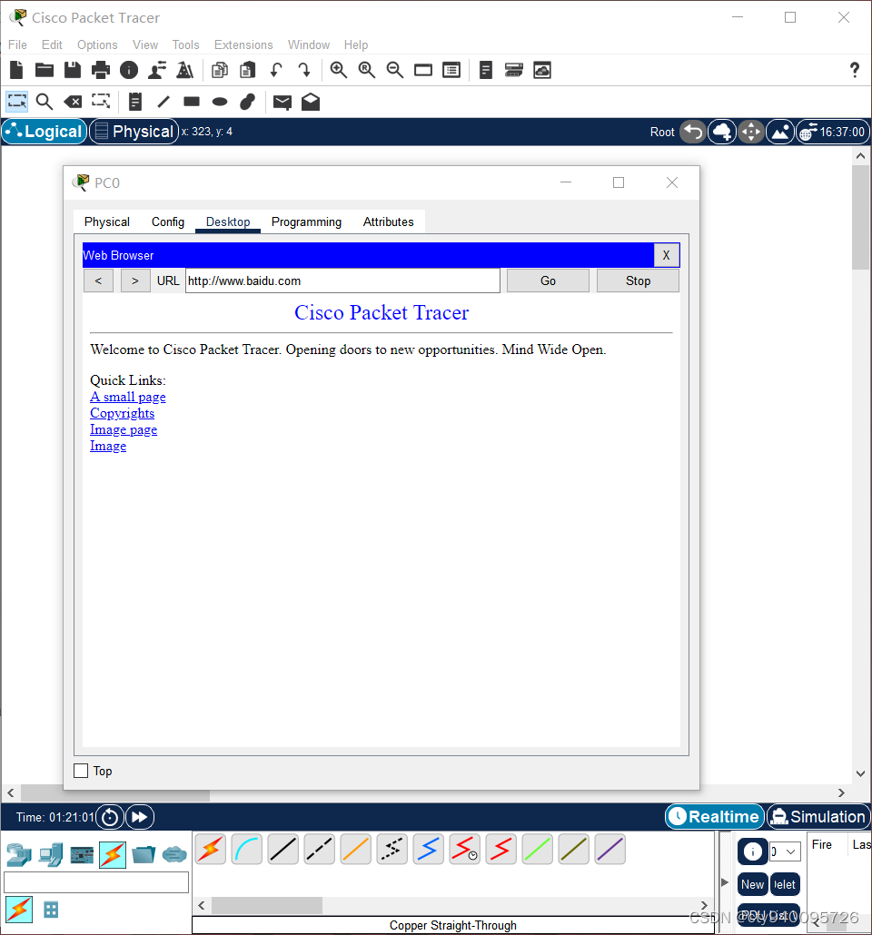This screenshot has width=872, height=935.
Task: Click the Print icon
Action: [100, 71]
